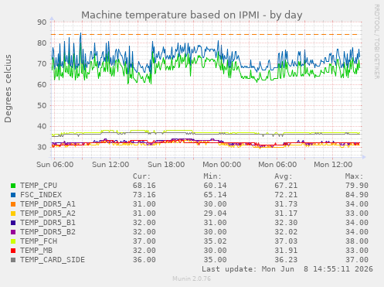Screen dimensions: 384x287
Task: Click the 'Sun 06:00' x-axis label
Action: click(x=55, y=165)
